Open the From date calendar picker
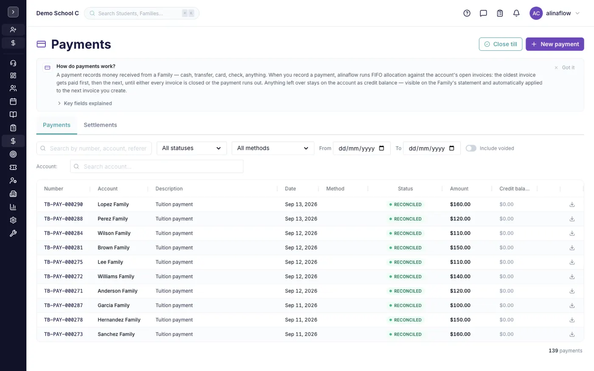This screenshot has width=594, height=371. [x=381, y=148]
